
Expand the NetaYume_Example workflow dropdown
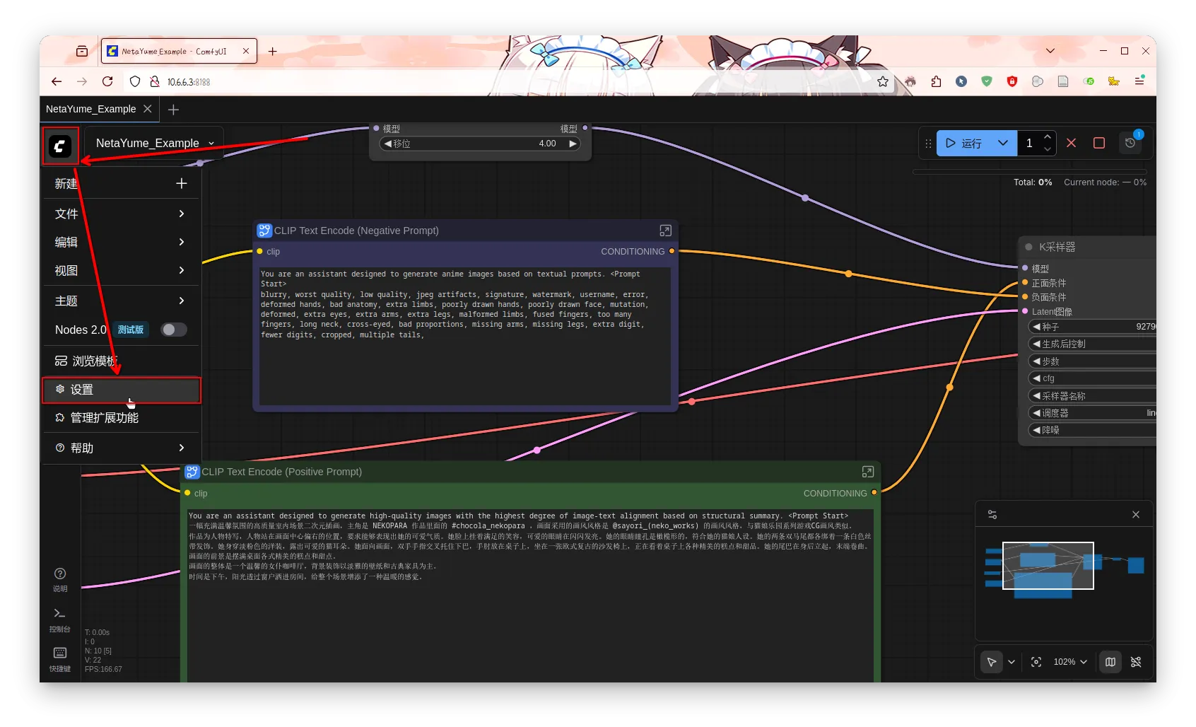[211, 144]
